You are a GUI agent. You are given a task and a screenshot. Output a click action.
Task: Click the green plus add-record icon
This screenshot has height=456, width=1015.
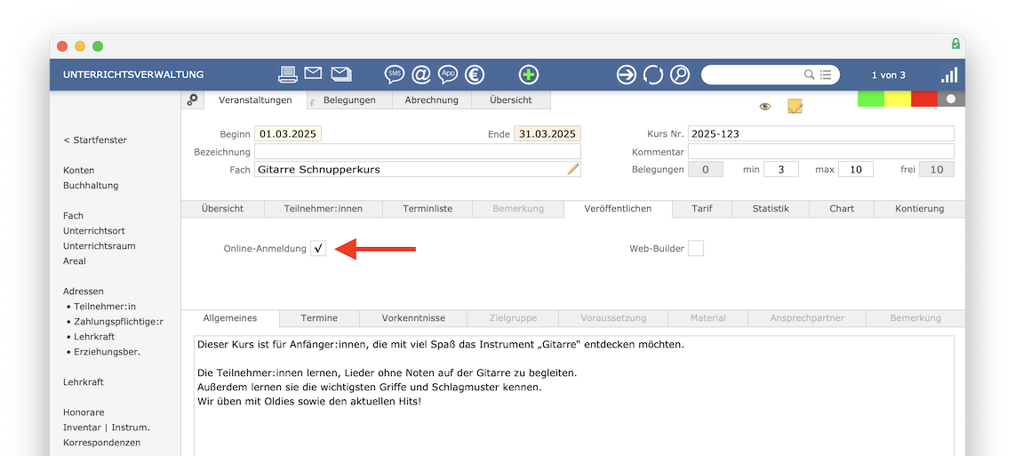pyautogui.click(x=529, y=75)
